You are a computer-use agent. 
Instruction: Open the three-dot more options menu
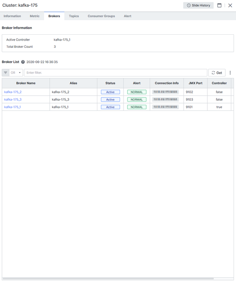[x=230, y=72]
